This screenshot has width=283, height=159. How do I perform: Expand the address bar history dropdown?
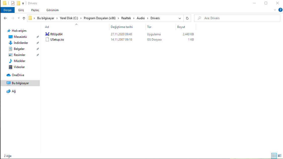pos(180,18)
